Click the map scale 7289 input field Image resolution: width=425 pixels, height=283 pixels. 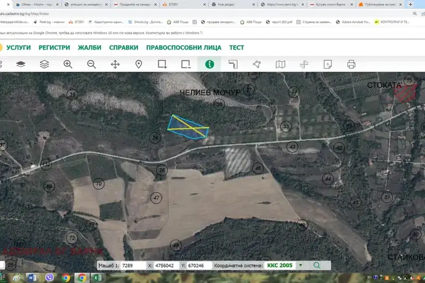click(133, 265)
